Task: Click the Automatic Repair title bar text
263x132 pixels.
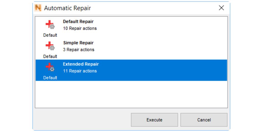Action: 68,8
